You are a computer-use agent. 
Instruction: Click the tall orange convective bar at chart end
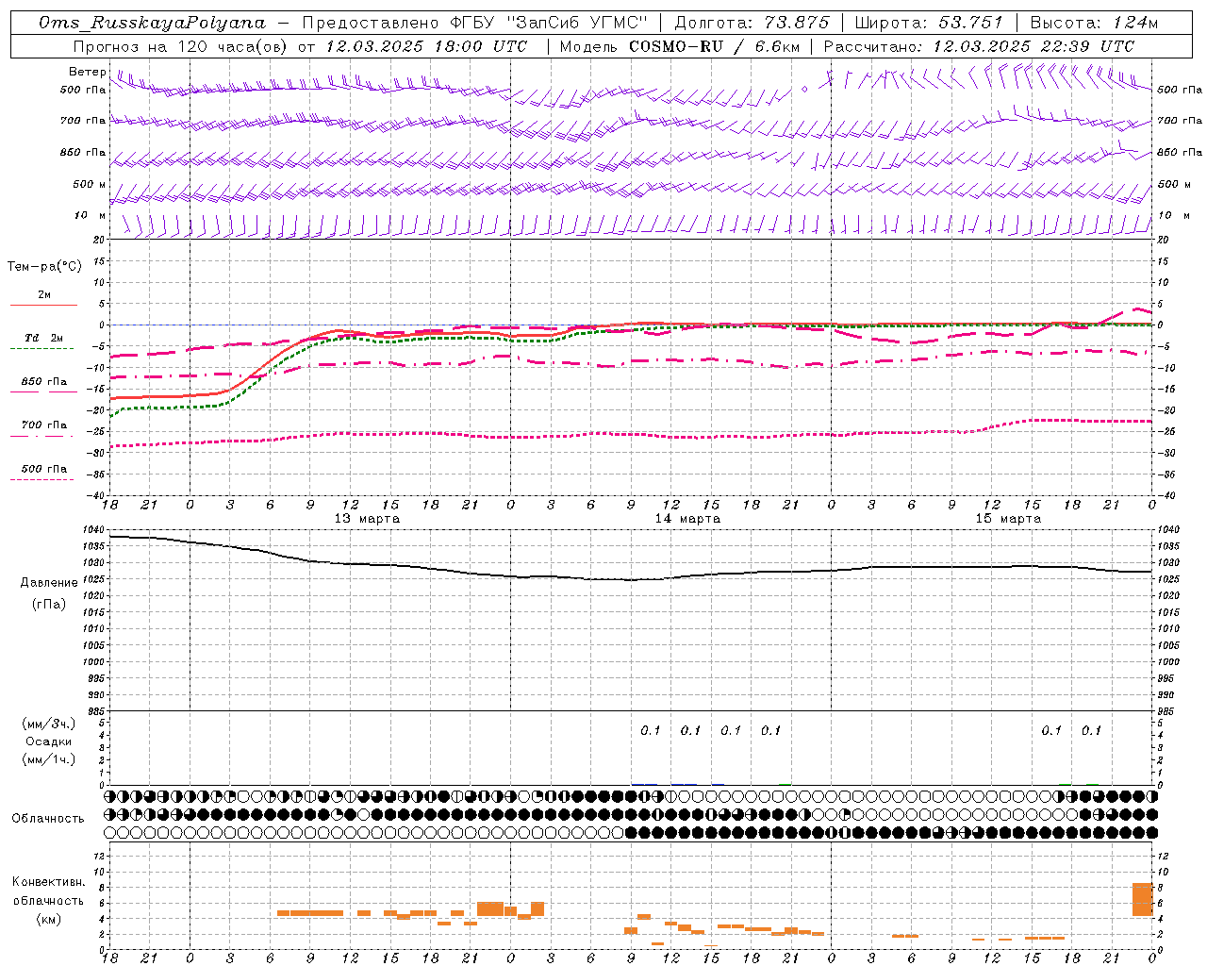[1143, 899]
